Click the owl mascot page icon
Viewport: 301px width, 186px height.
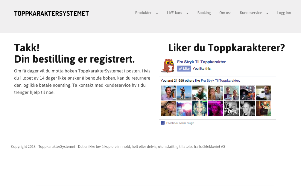(168, 66)
